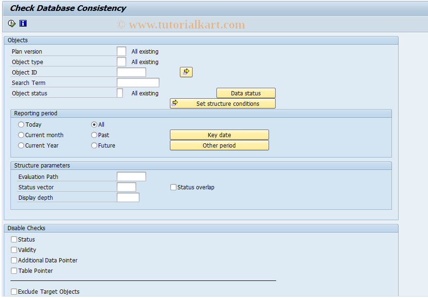Click inside the Search Term input field
428x298 pixels.
click(138, 82)
